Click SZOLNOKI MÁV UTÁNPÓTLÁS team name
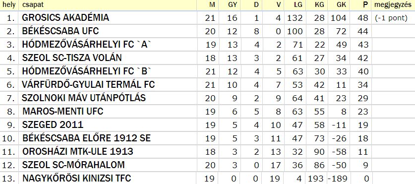The width and height of the screenshot is (415, 184). click(84, 98)
